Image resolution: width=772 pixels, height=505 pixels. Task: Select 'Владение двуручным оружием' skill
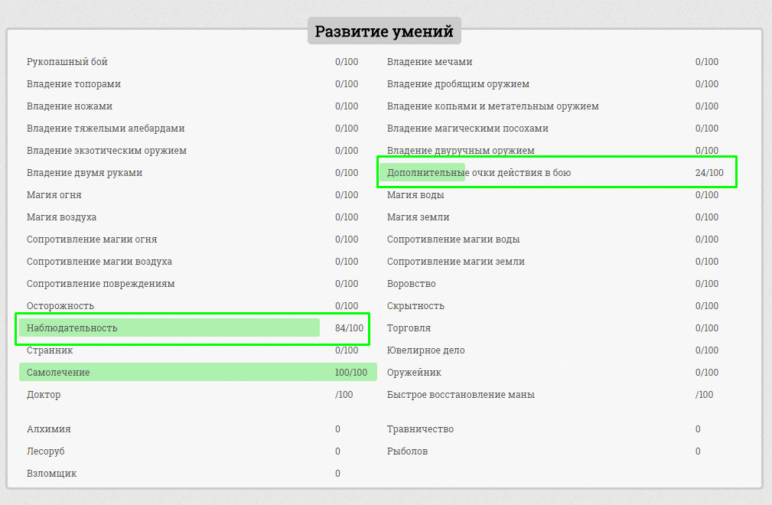click(x=461, y=150)
